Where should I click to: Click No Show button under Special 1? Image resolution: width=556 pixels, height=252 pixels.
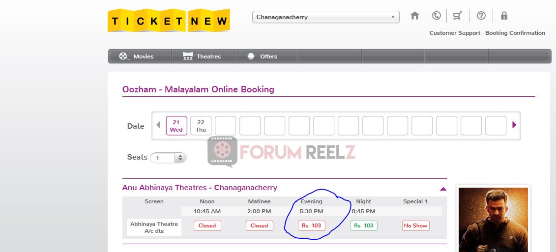[415, 226]
